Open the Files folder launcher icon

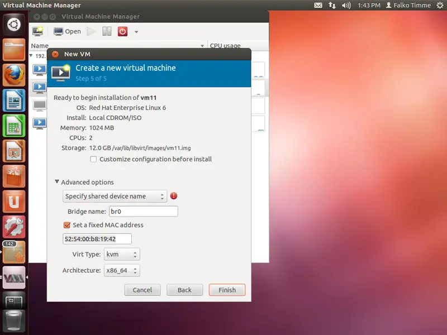coord(13,50)
